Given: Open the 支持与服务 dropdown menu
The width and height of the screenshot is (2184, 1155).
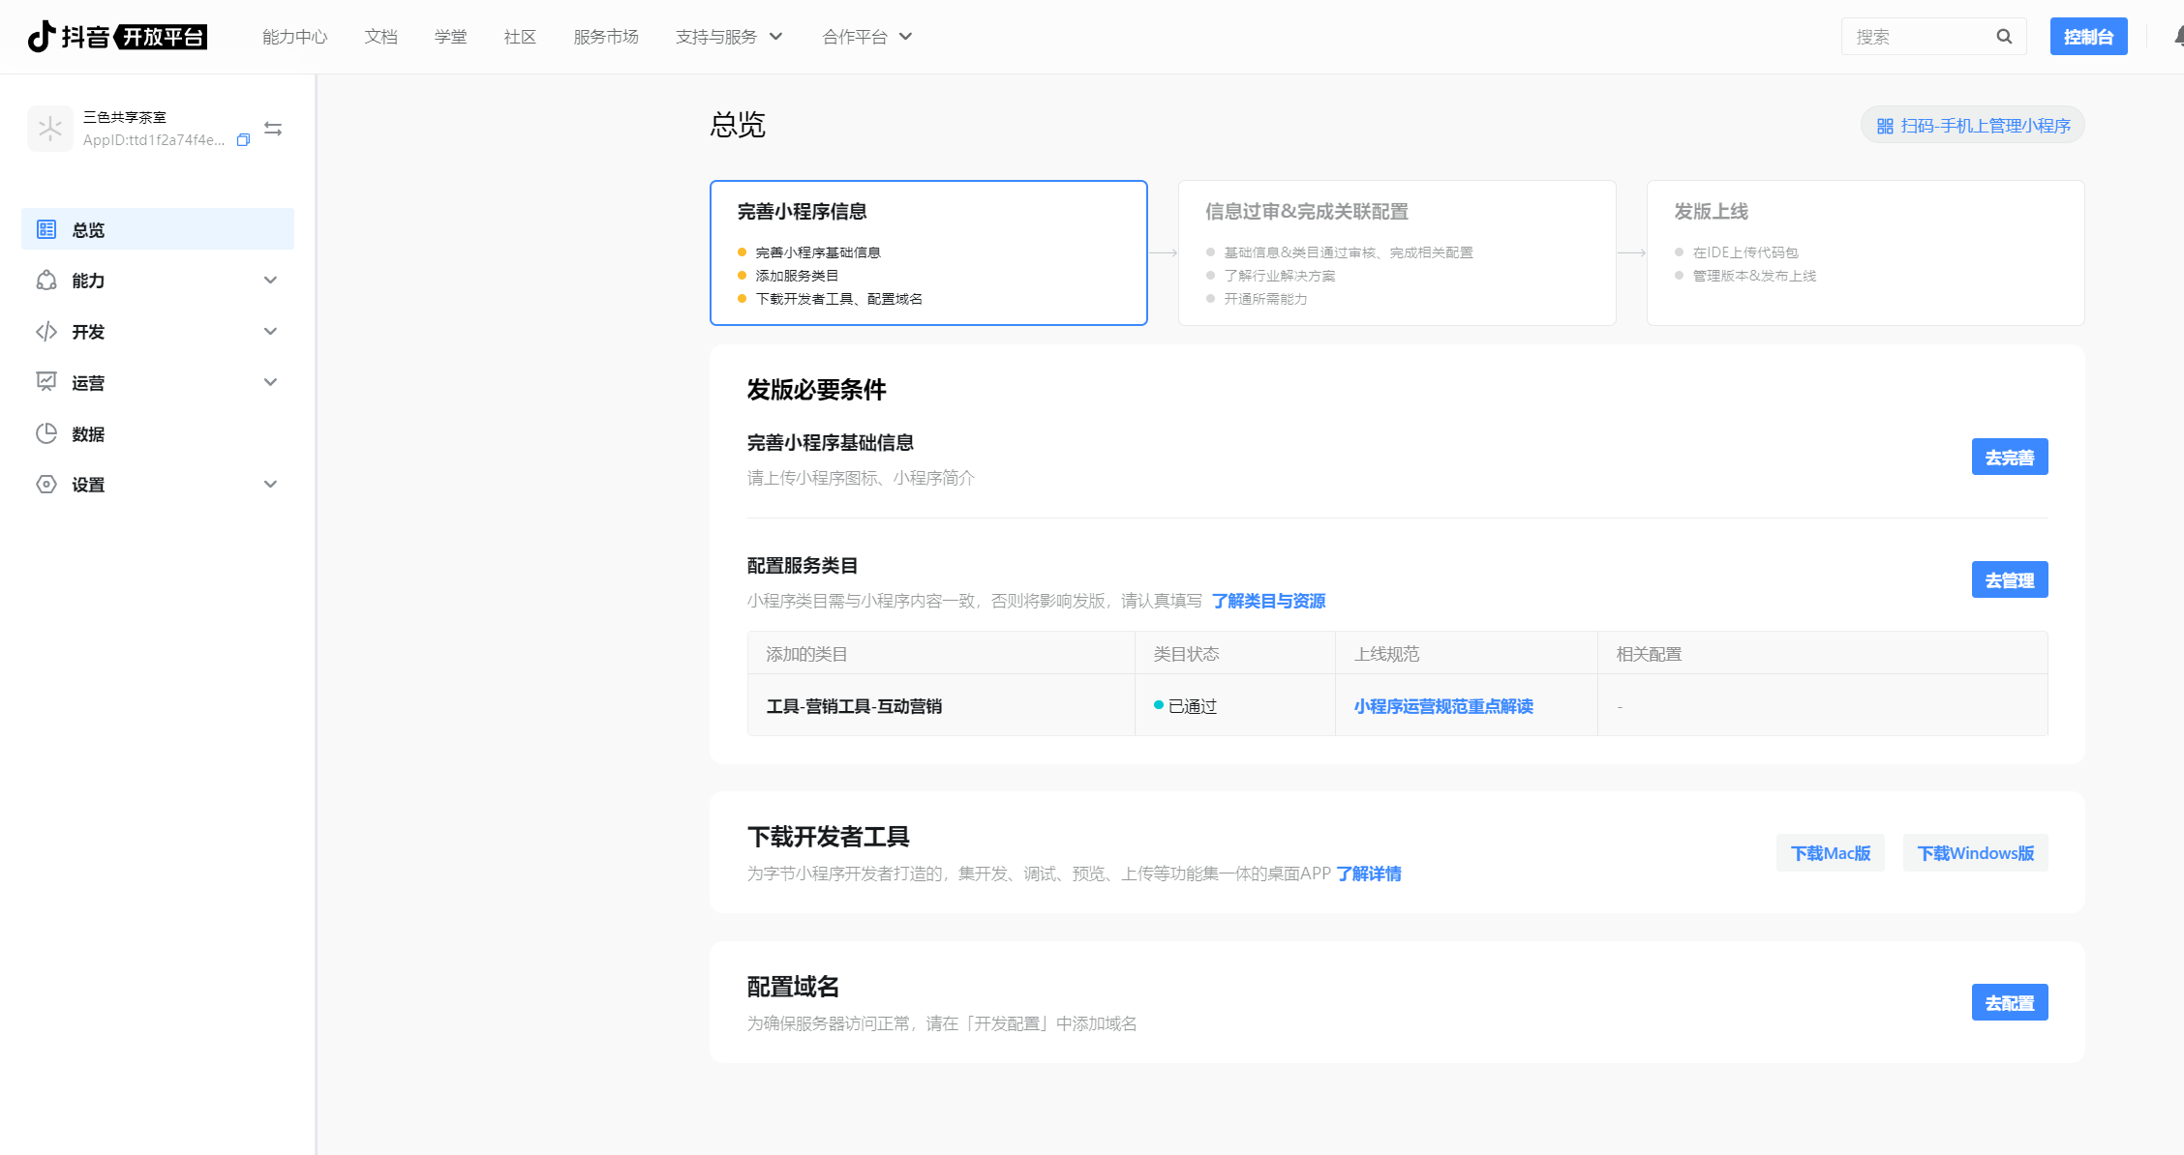Looking at the screenshot, I should point(728,37).
